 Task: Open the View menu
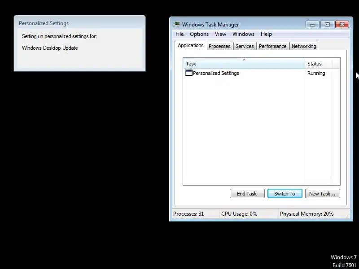click(x=220, y=34)
